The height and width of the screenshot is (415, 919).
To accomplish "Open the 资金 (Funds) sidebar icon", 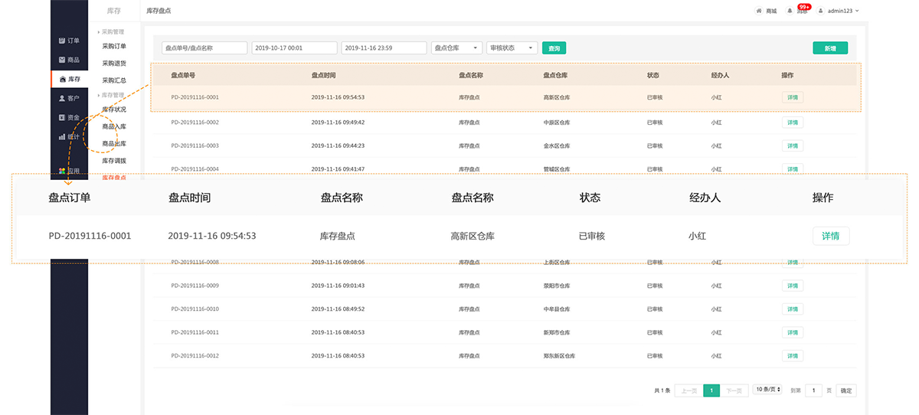I will point(62,118).
